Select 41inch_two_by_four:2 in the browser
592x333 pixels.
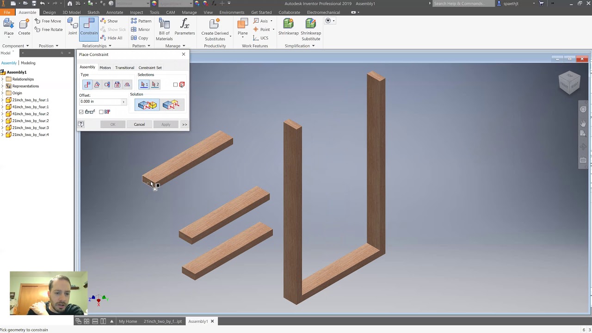click(x=31, y=114)
